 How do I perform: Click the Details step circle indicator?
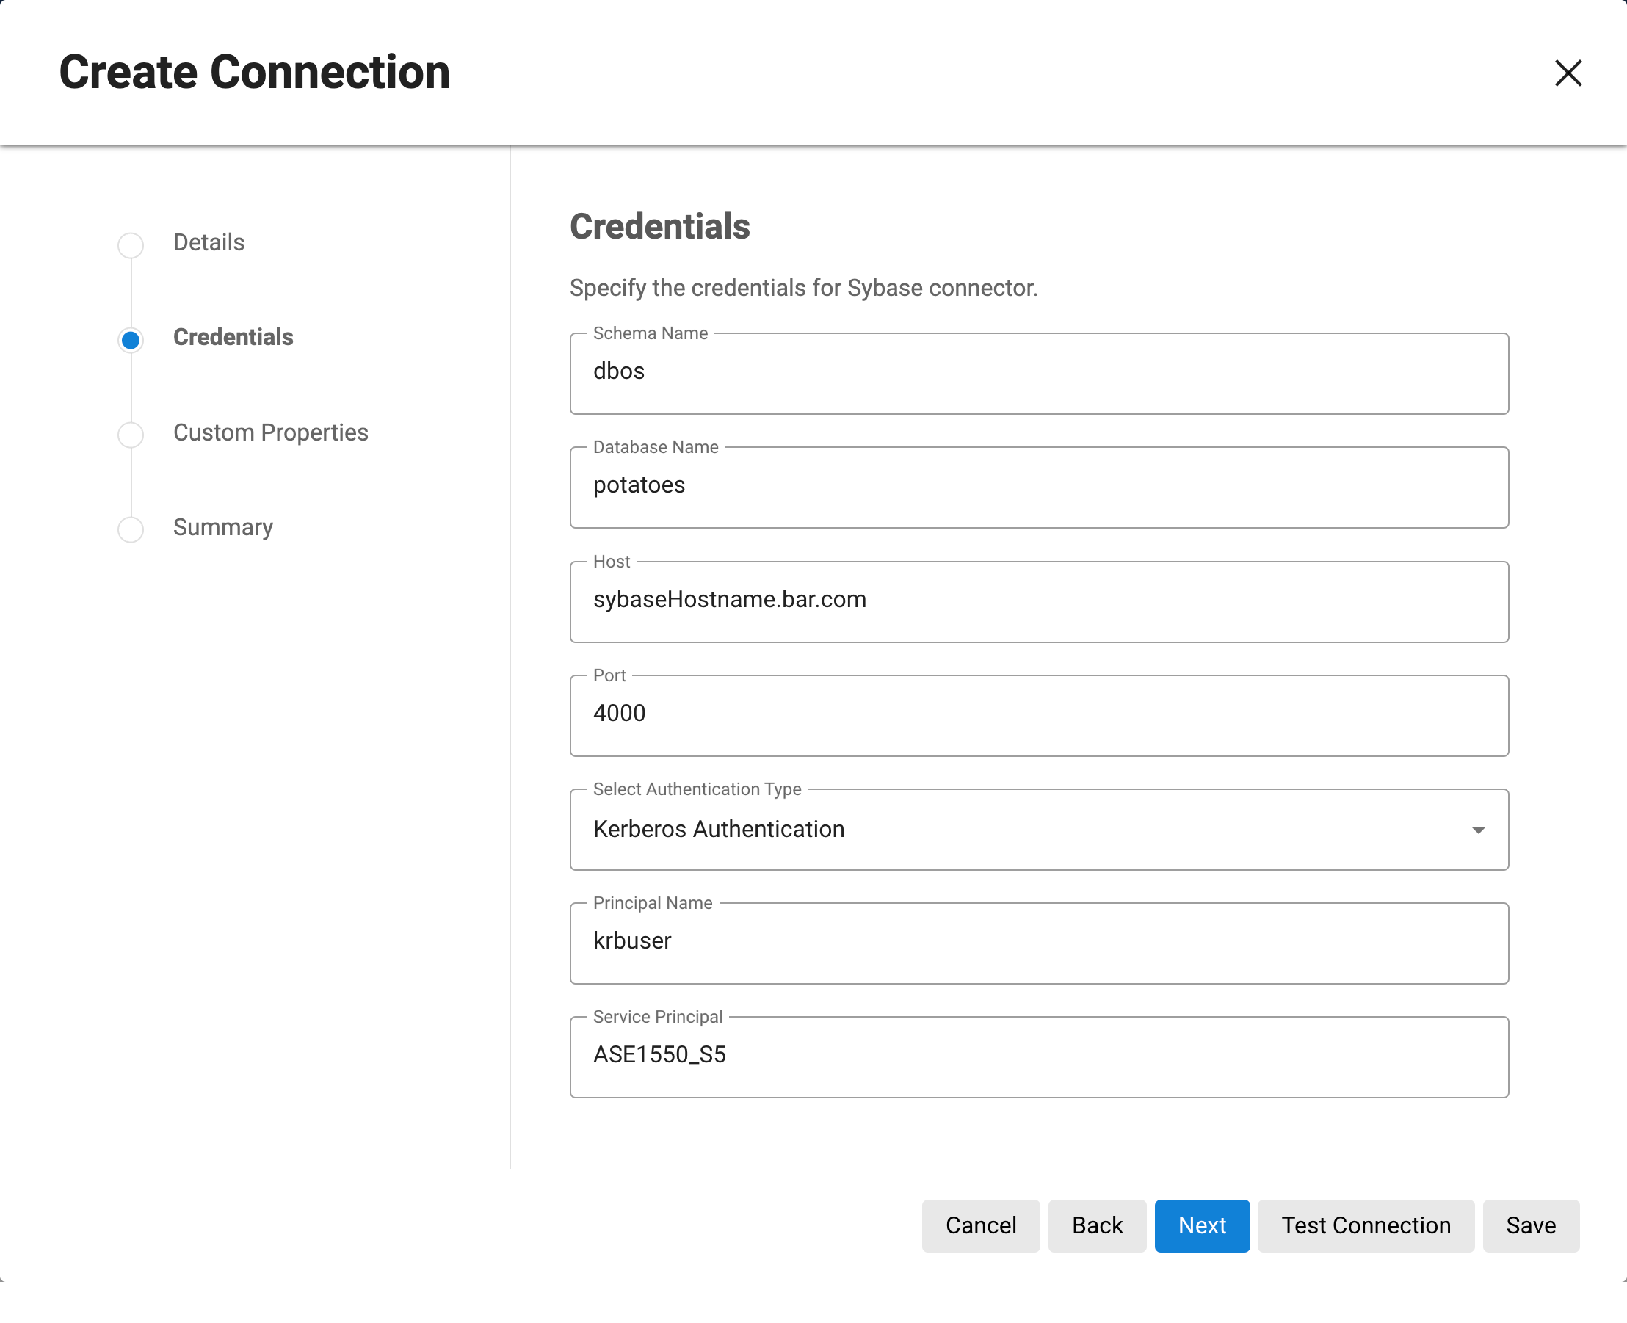tap(130, 244)
